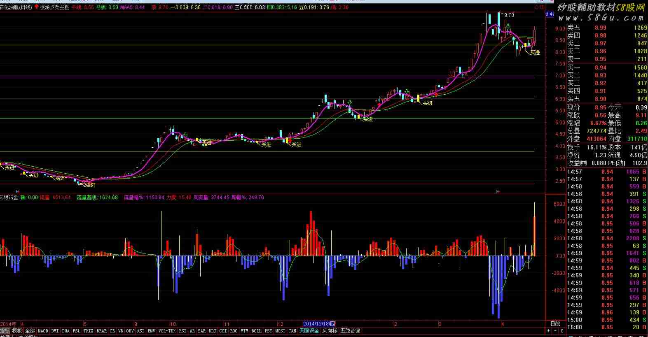This screenshot has height=337, width=648.
Task: Click the trade row with volume 2208
Action: click(607, 238)
